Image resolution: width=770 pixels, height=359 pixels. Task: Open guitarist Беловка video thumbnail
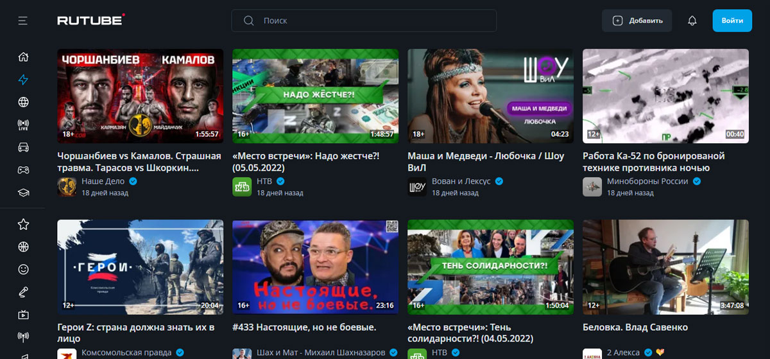click(x=665, y=267)
